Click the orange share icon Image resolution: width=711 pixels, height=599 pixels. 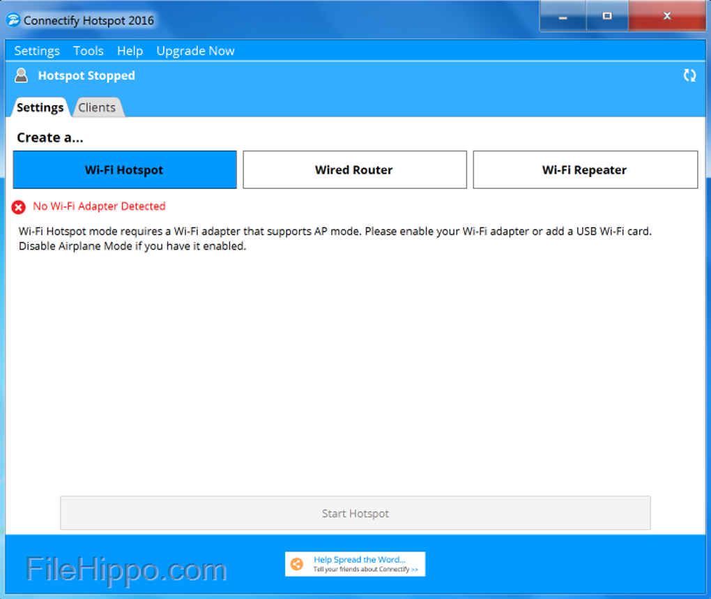pos(297,564)
